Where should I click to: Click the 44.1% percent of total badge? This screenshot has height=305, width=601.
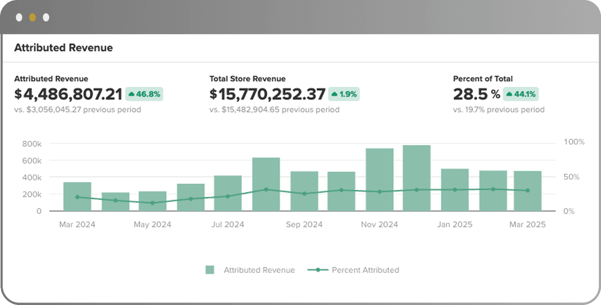click(x=520, y=94)
